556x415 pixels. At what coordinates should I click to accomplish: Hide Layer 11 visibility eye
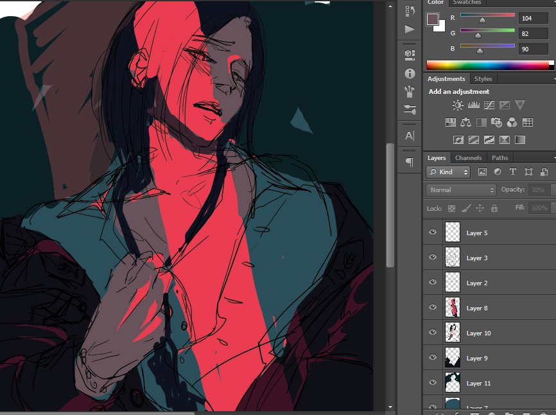pyautogui.click(x=433, y=382)
